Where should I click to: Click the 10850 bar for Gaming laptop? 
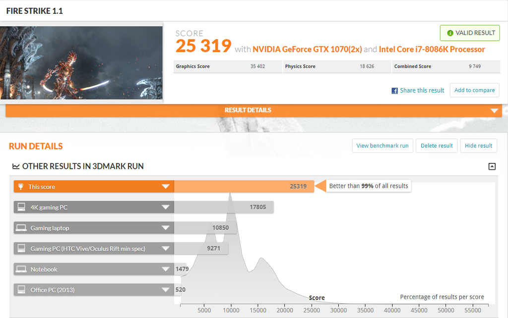[x=205, y=228]
